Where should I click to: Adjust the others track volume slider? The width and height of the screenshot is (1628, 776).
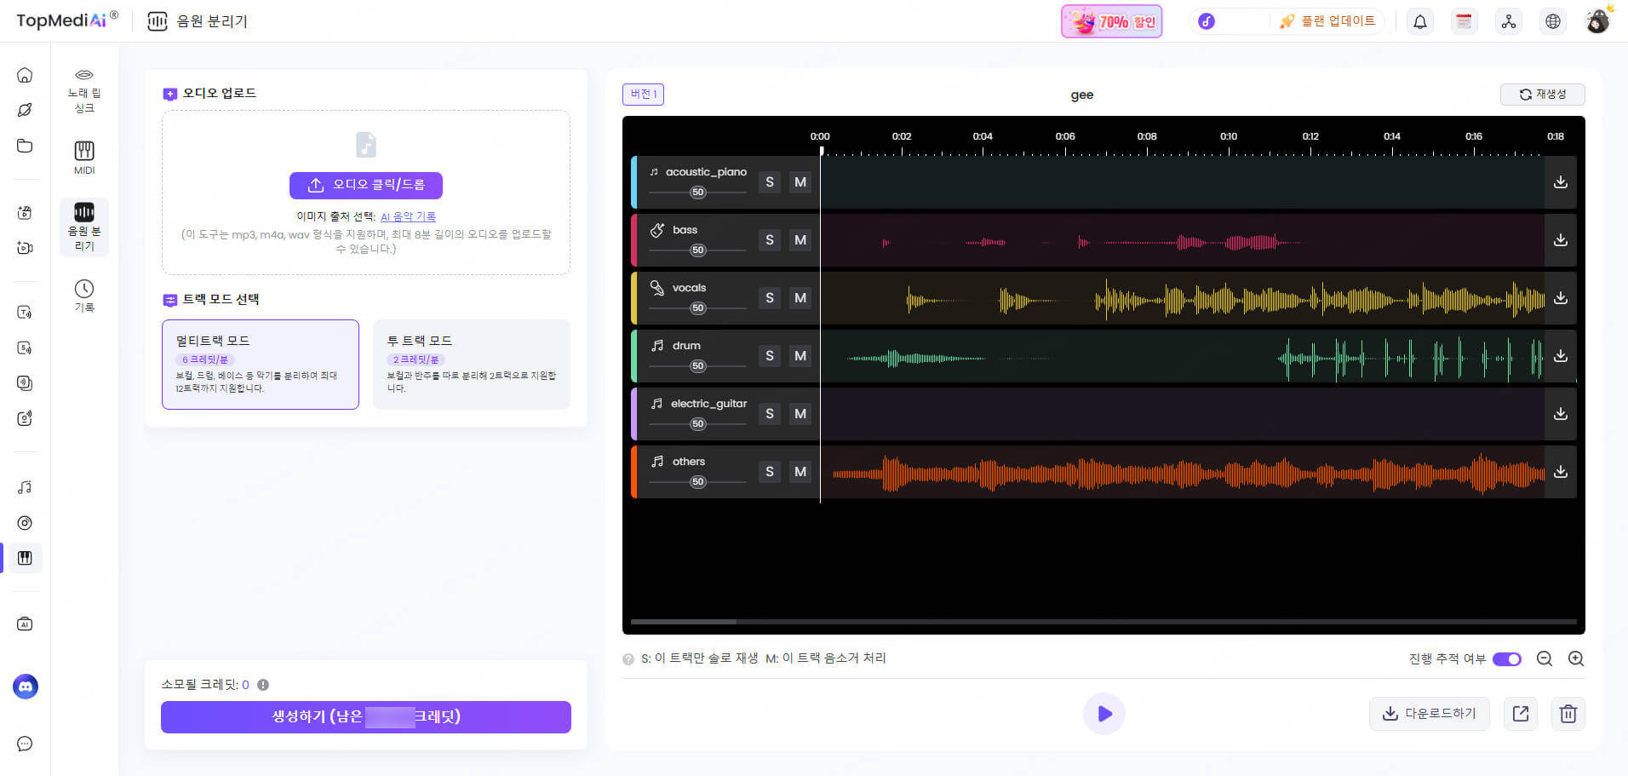coord(698,482)
